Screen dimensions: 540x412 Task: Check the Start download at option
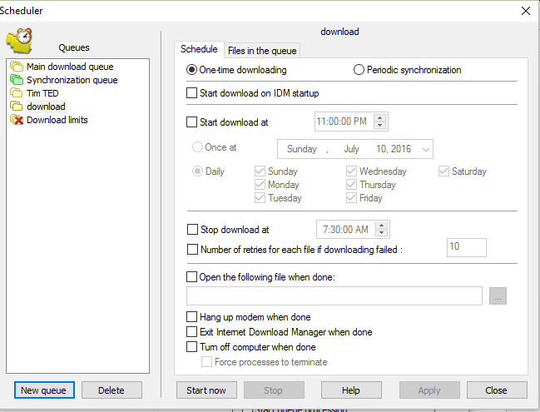[x=192, y=122]
